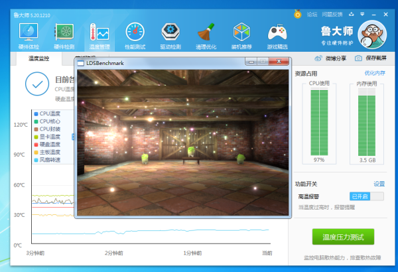The width and height of the screenshot is (398, 272).
Task: Toggle CPU核心 legend entry
Action: [x=47, y=121]
